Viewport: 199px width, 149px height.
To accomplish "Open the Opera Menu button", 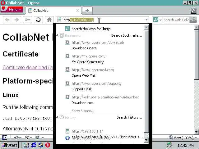I will pos(12,9).
